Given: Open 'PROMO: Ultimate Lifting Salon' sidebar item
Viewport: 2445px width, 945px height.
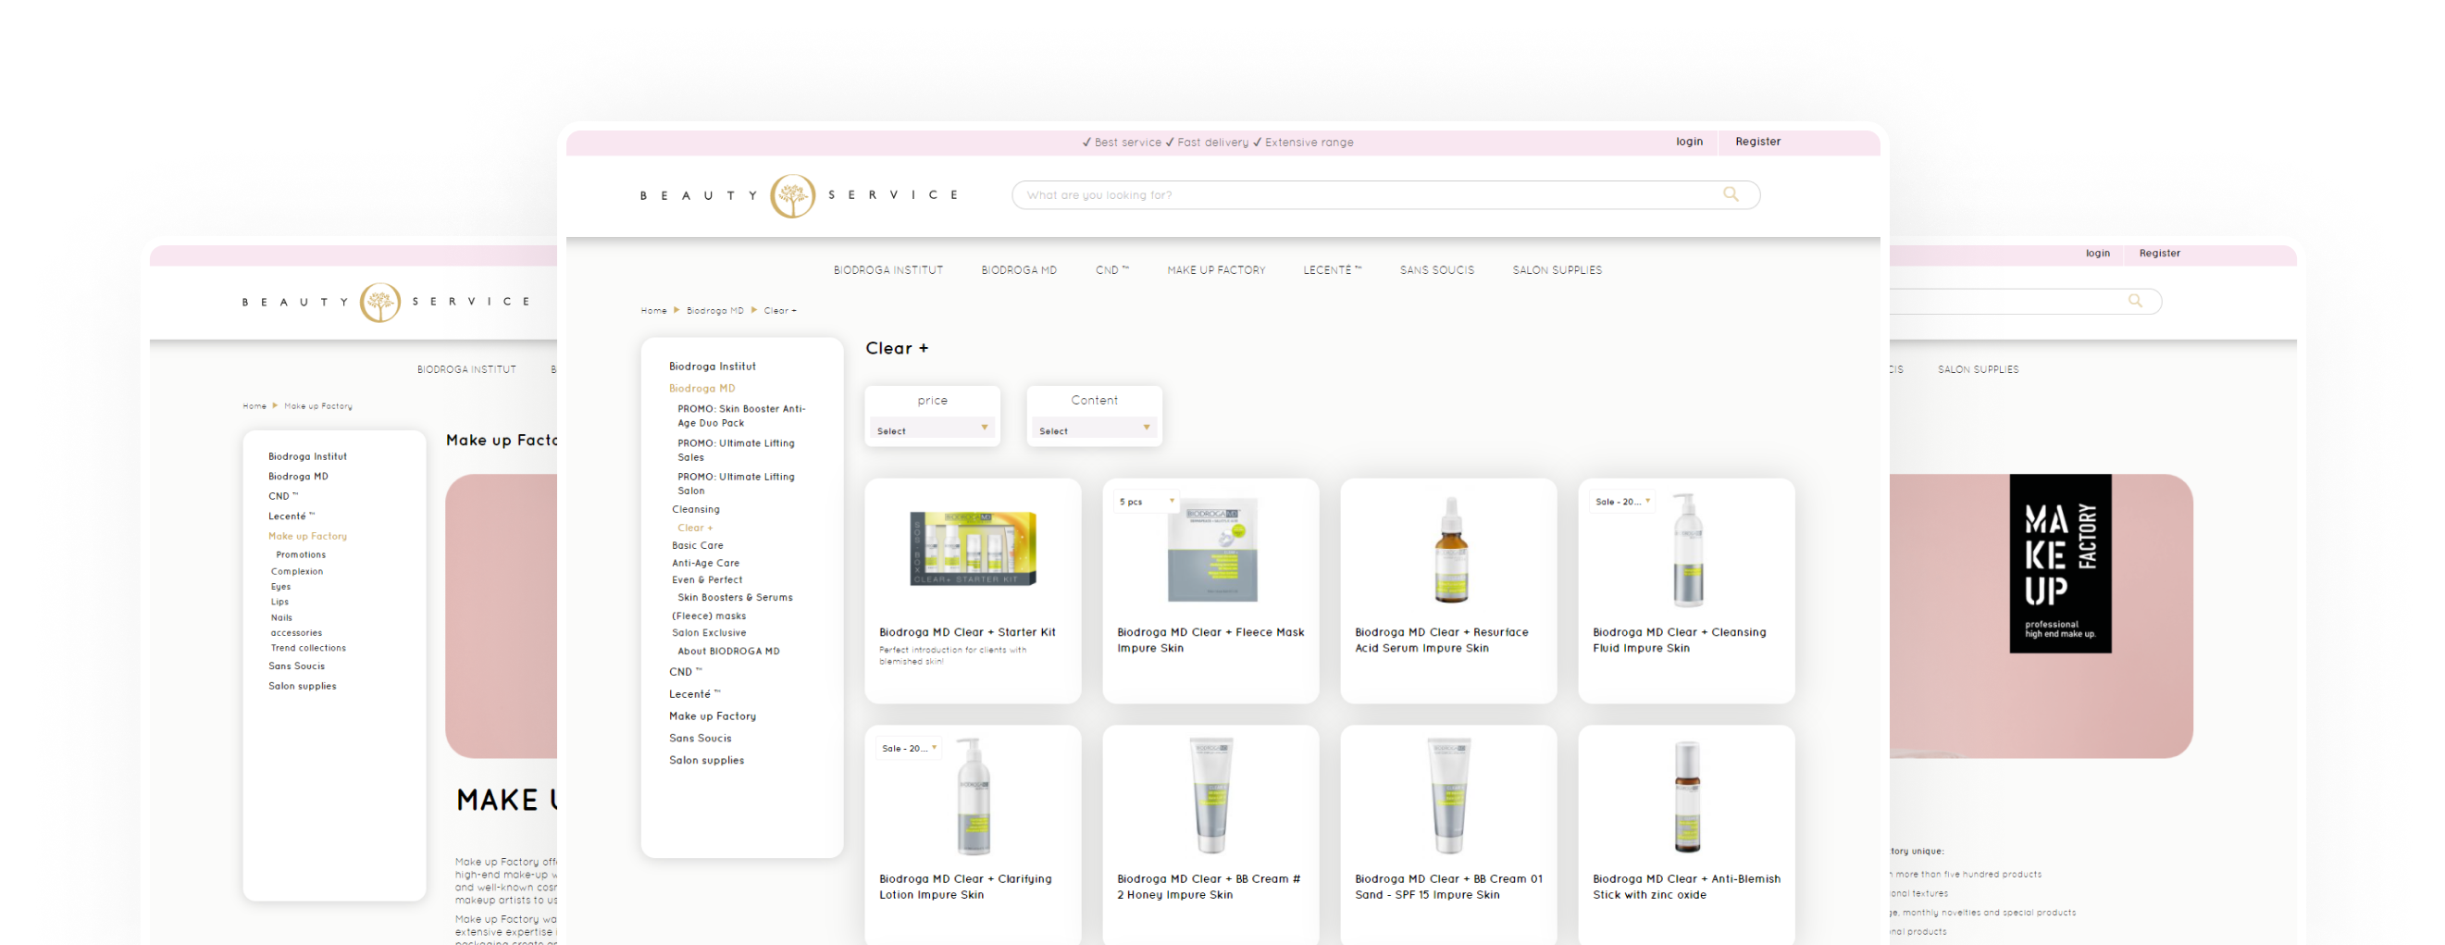Looking at the screenshot, I should click(x=736, y=483).
